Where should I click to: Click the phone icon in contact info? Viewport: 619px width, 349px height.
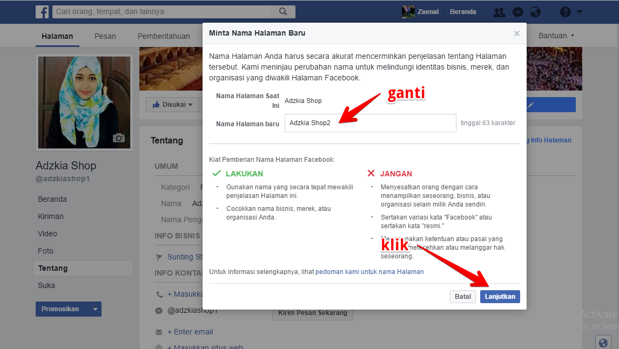(x=159, y=294)
